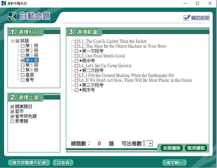Viewport: 217px width, 168px height.
Task: Select the 會考 tree item
Action: pos(30,80)
